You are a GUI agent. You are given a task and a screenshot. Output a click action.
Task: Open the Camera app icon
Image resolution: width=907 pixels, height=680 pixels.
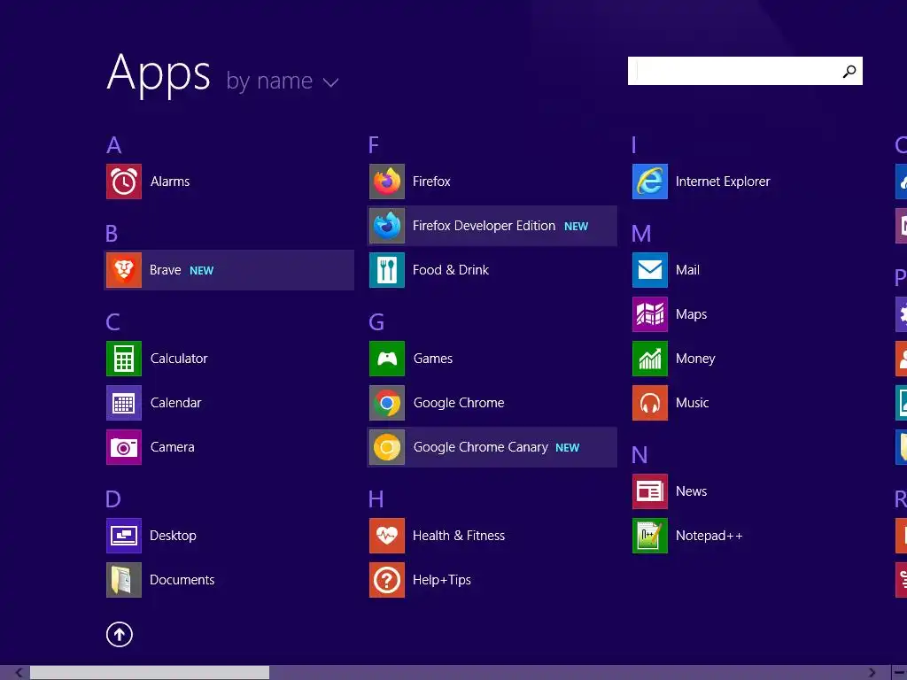[x=124, y=447]
